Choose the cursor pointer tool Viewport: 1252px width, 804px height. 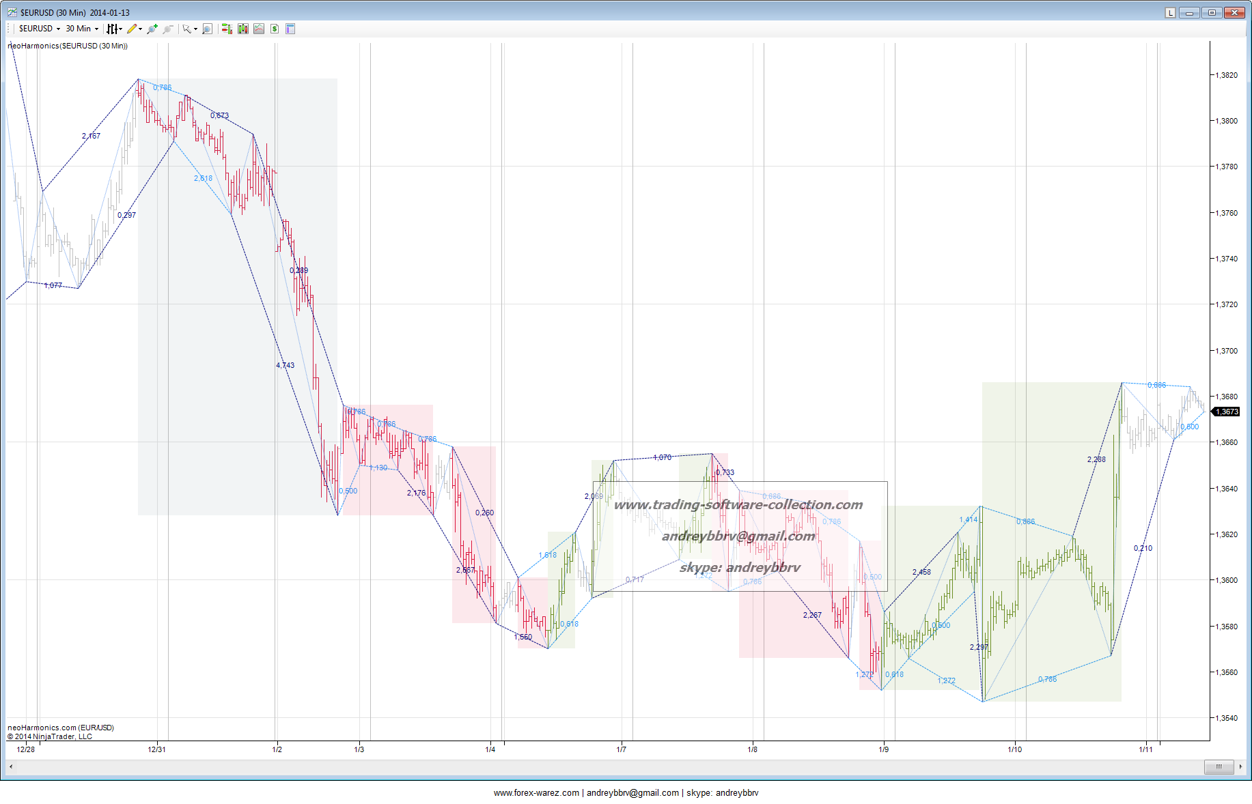pos(186,29)
